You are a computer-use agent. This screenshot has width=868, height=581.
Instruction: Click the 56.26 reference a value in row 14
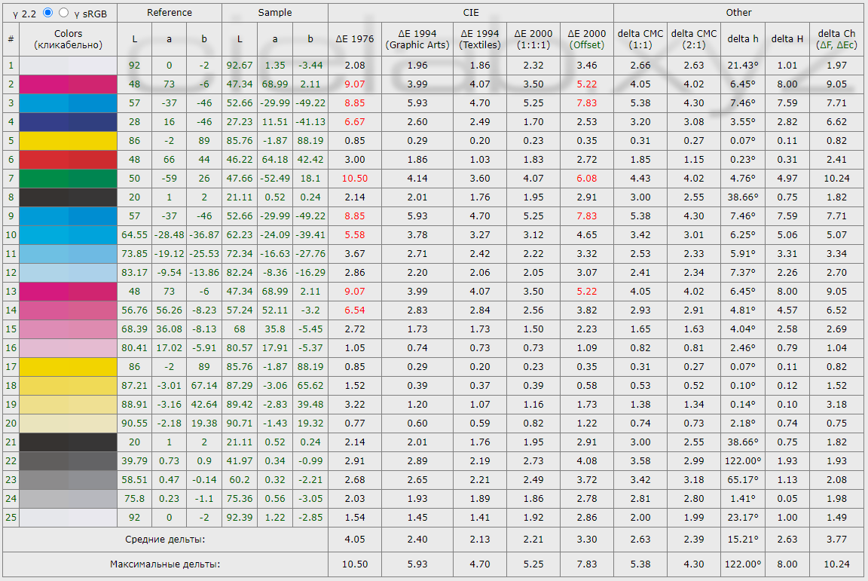[x=170, y=310]
